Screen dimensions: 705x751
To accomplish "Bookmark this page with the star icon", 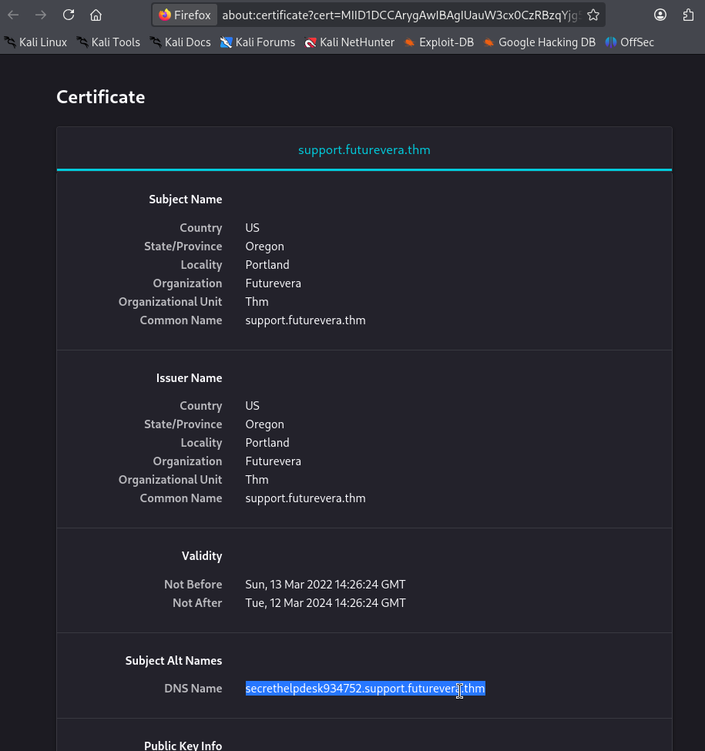I will click(x=593, y=15).
